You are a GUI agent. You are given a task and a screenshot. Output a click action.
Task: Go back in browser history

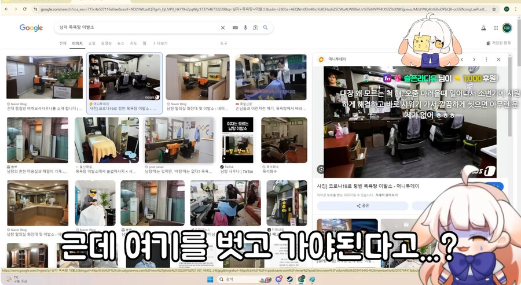[x=7, y=9]
